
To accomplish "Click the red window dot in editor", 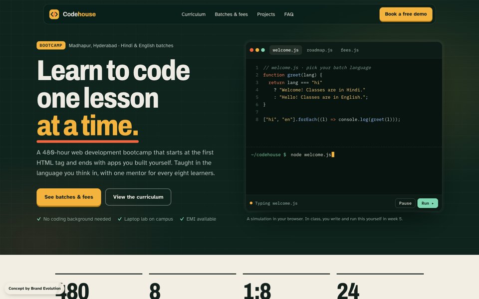I will (x=251, y=50).
